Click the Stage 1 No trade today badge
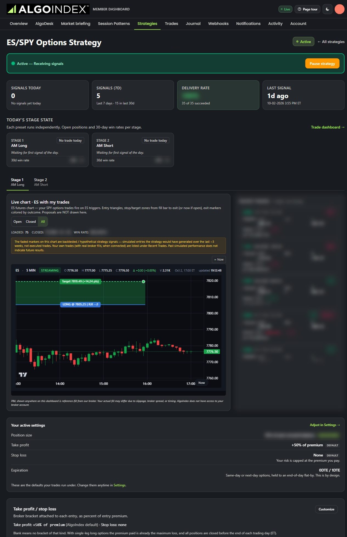This screenshot has width=347, height=537. 70,140
